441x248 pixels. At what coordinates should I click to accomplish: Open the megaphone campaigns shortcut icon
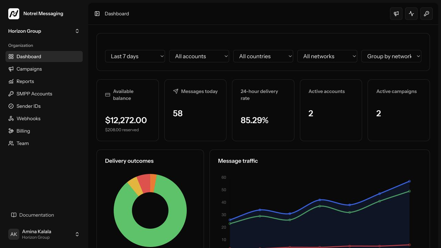click(396, 14)
